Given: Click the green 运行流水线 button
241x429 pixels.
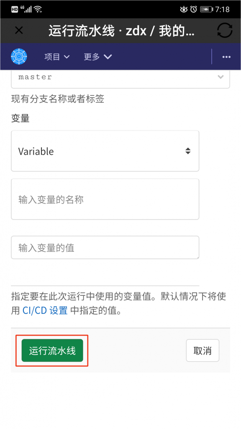Looking at the screenshot, I should tap(52, 351).
